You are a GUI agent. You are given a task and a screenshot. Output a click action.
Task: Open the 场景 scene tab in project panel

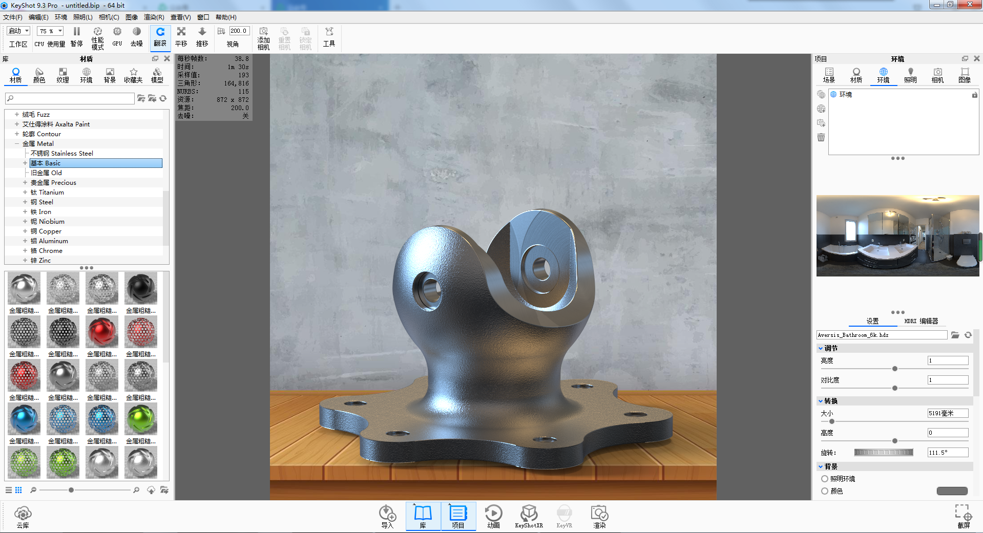pos(829,75)
